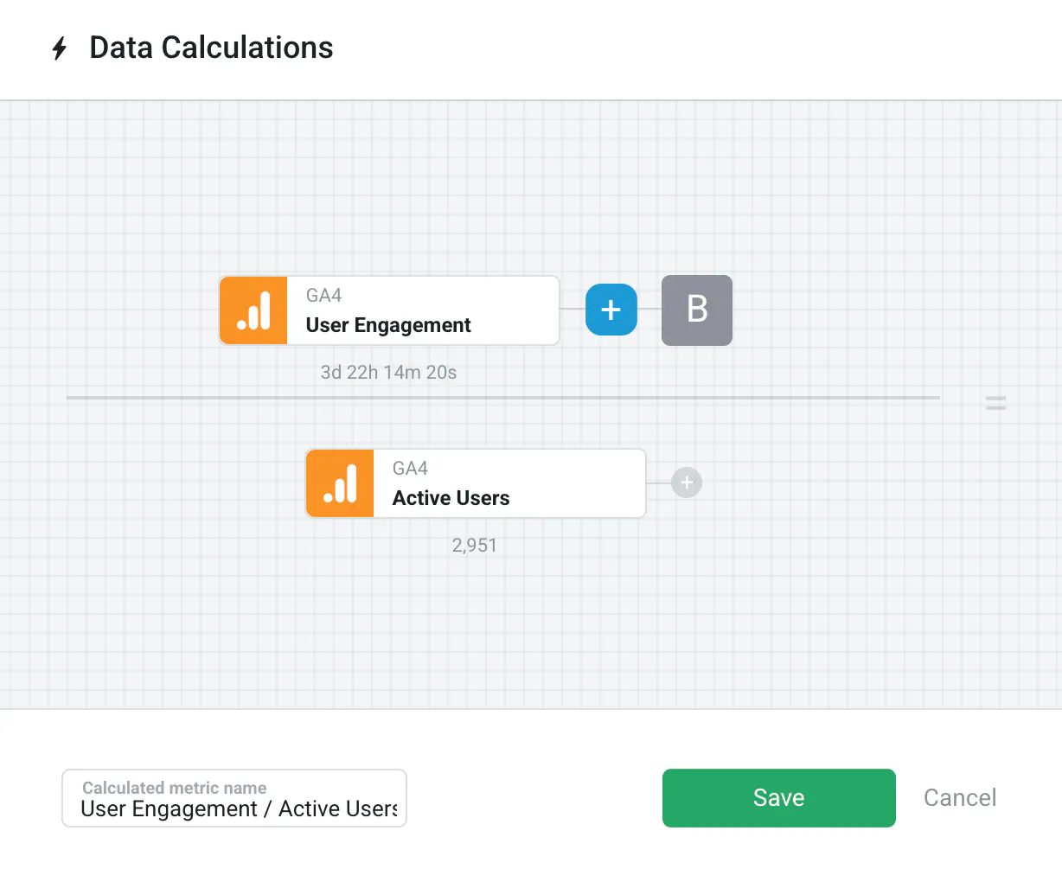Screen dimensions: 1062x882
Task: Cancel the data calculation
Action: [x=960, y=797]
